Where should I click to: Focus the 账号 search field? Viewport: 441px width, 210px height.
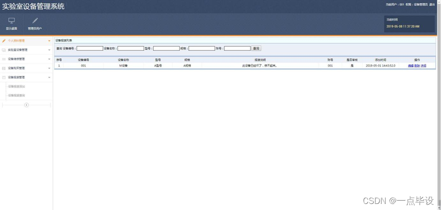click(237, 49)
